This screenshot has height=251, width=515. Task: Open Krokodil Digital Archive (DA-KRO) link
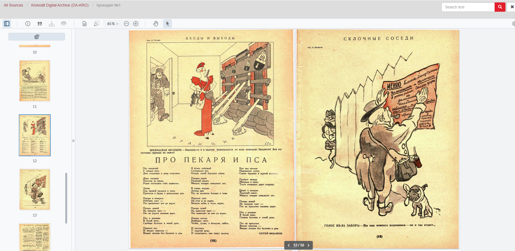click(x=60, y=5)
